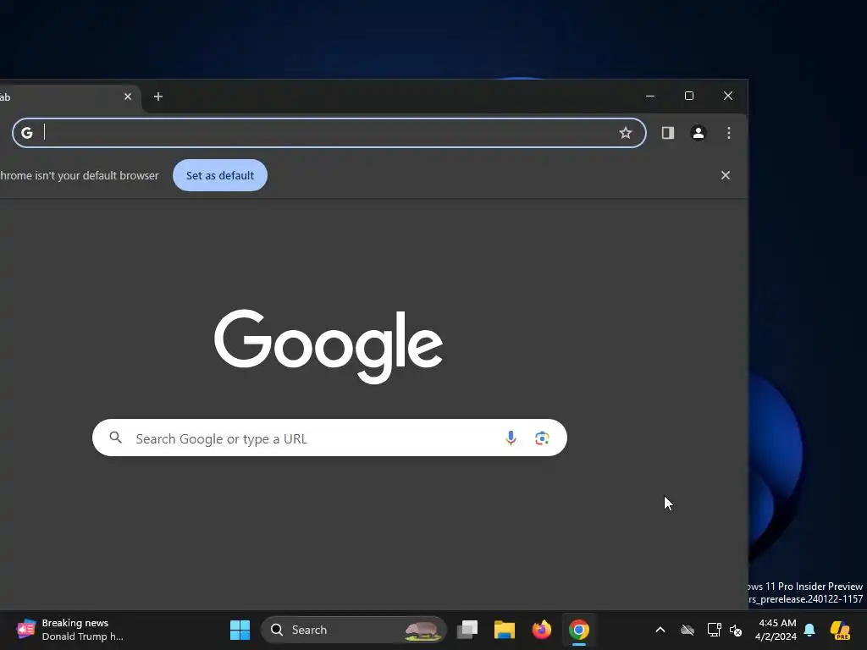Open notifications bell icon
This screenshot has height=650, width=867.
809,630
